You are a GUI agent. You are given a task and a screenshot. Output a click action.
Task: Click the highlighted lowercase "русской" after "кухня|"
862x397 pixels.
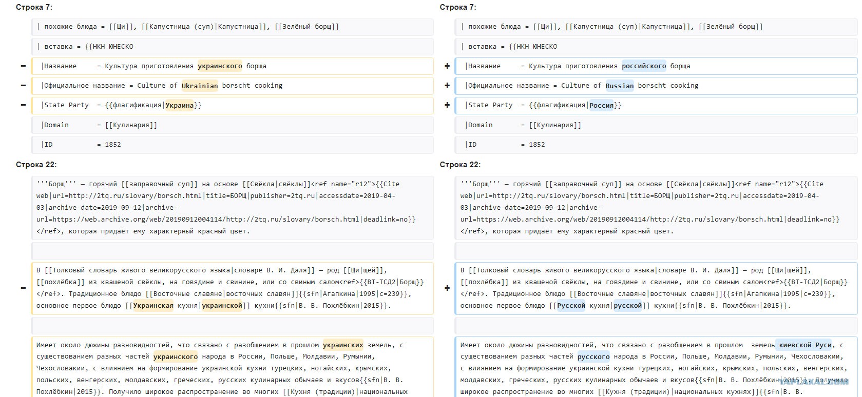[x=628, y=306]
